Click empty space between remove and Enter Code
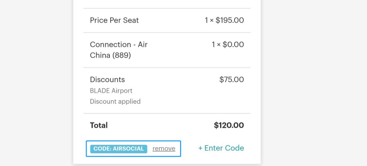This screenshot has width=367, height=166. [189, 149]
